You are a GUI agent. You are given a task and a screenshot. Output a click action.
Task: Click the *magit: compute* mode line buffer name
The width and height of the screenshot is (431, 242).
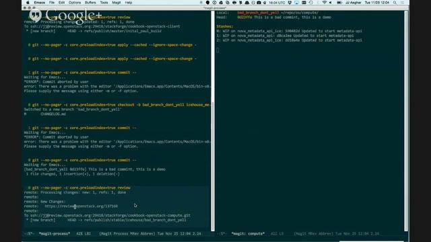[248, 234]
